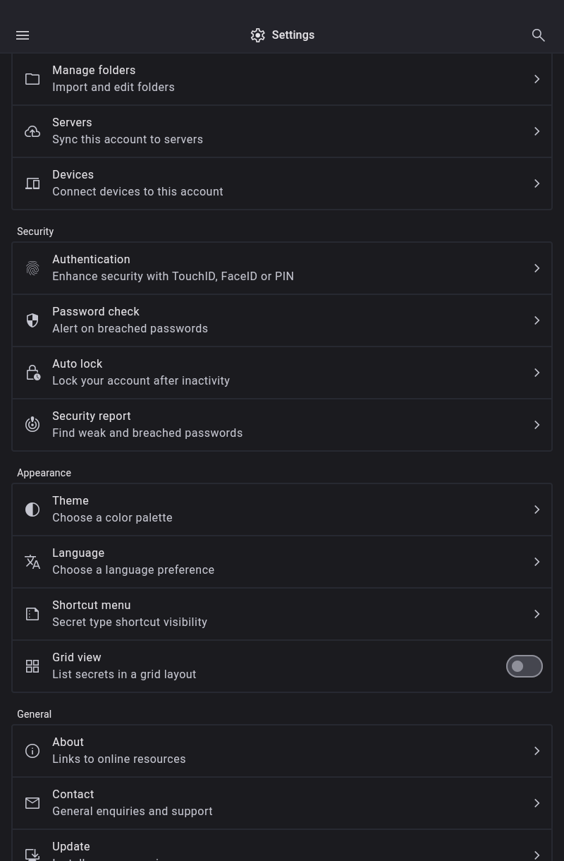Viewport: 564px width, 861px height.
Task: Click the Grid view layout icon
Action: (32, 666)
